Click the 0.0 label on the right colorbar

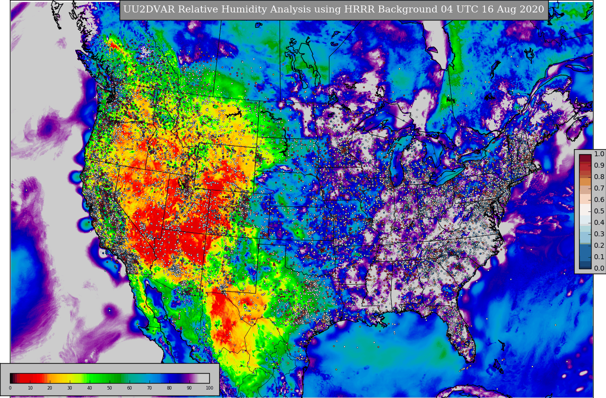click(599, 268)
